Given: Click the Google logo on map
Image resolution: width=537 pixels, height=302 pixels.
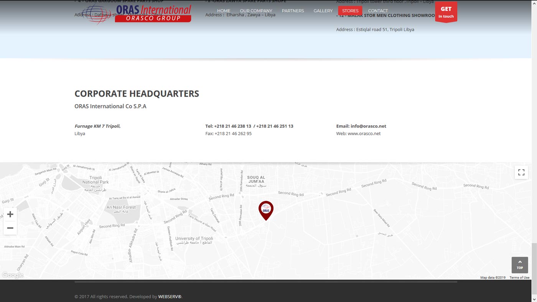Looking at the screenshot, I should tap(13, 275).
